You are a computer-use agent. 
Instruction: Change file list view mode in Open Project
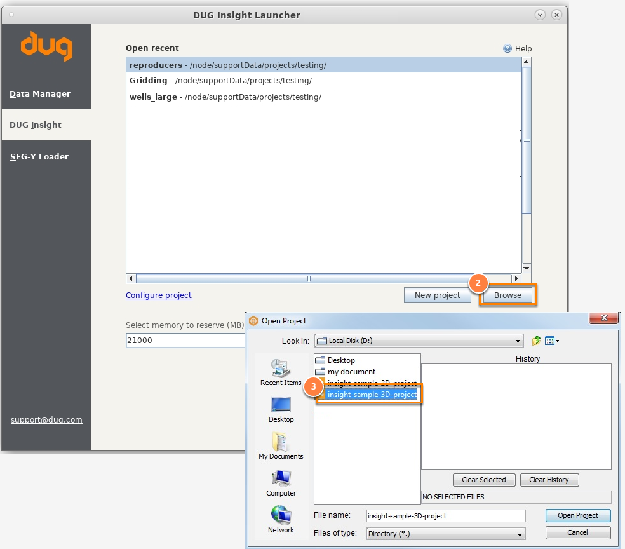[552, 341]
